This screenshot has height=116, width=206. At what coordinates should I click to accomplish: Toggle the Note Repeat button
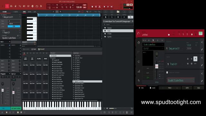click(x=26, y=59)
